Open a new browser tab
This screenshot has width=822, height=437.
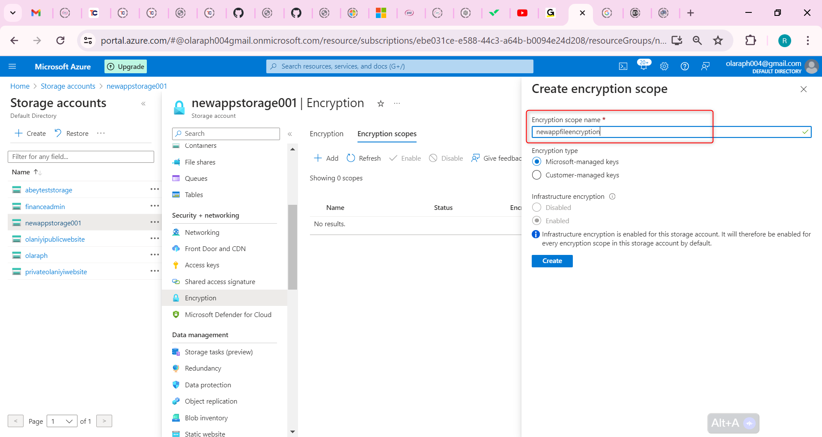click(691, 13)
